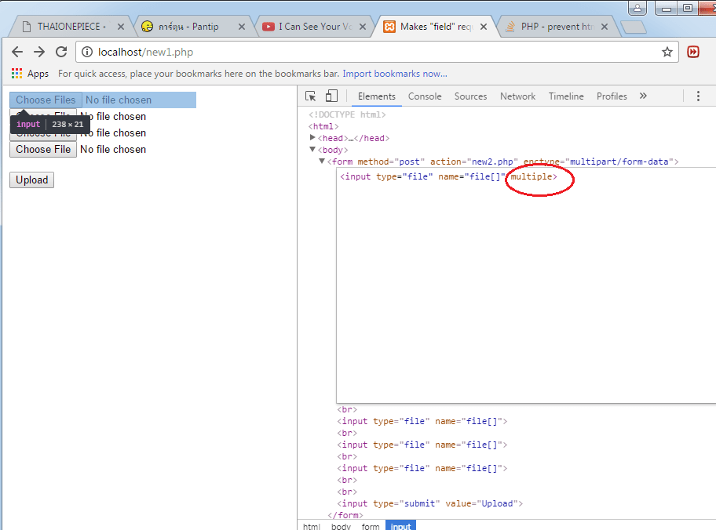Click the Import bookmarks now link

[395, 74]
